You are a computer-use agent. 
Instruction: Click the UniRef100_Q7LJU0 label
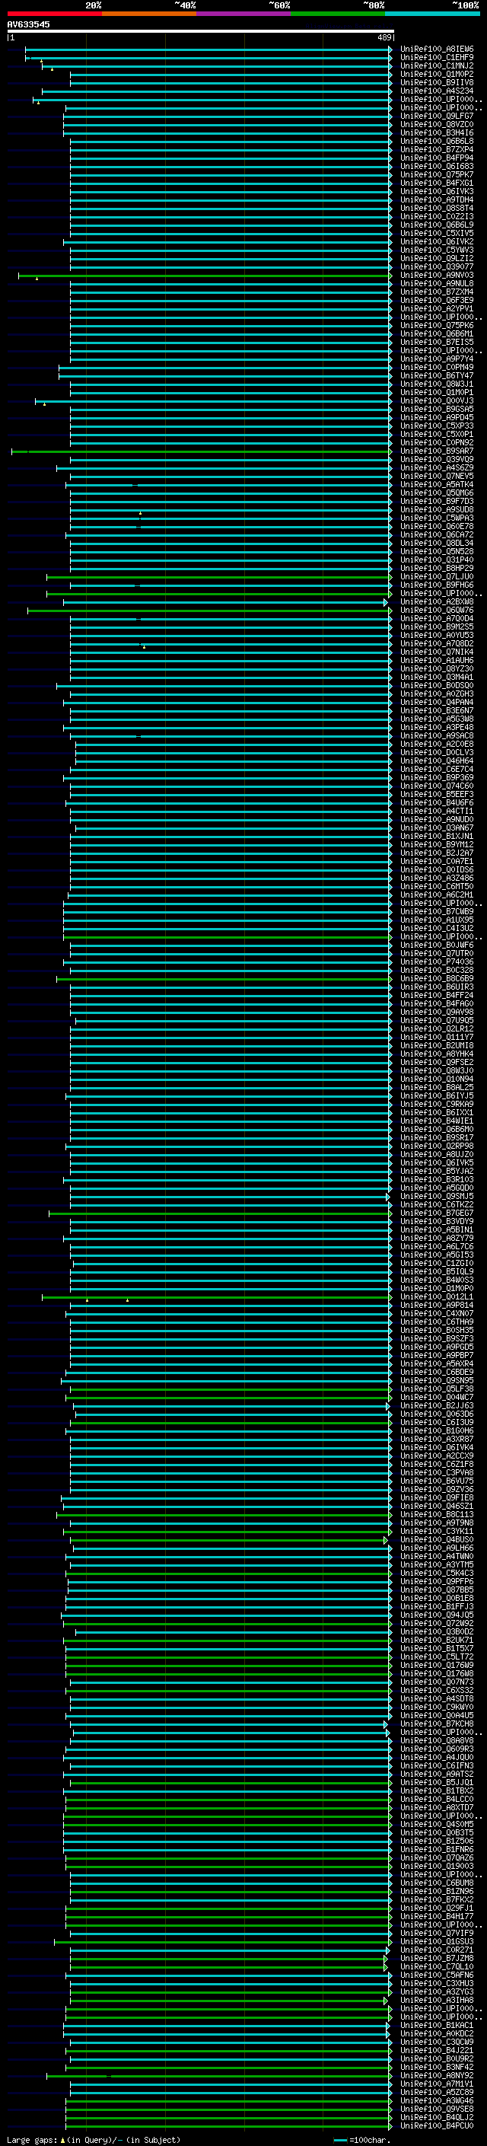click(x=437, y=576)
